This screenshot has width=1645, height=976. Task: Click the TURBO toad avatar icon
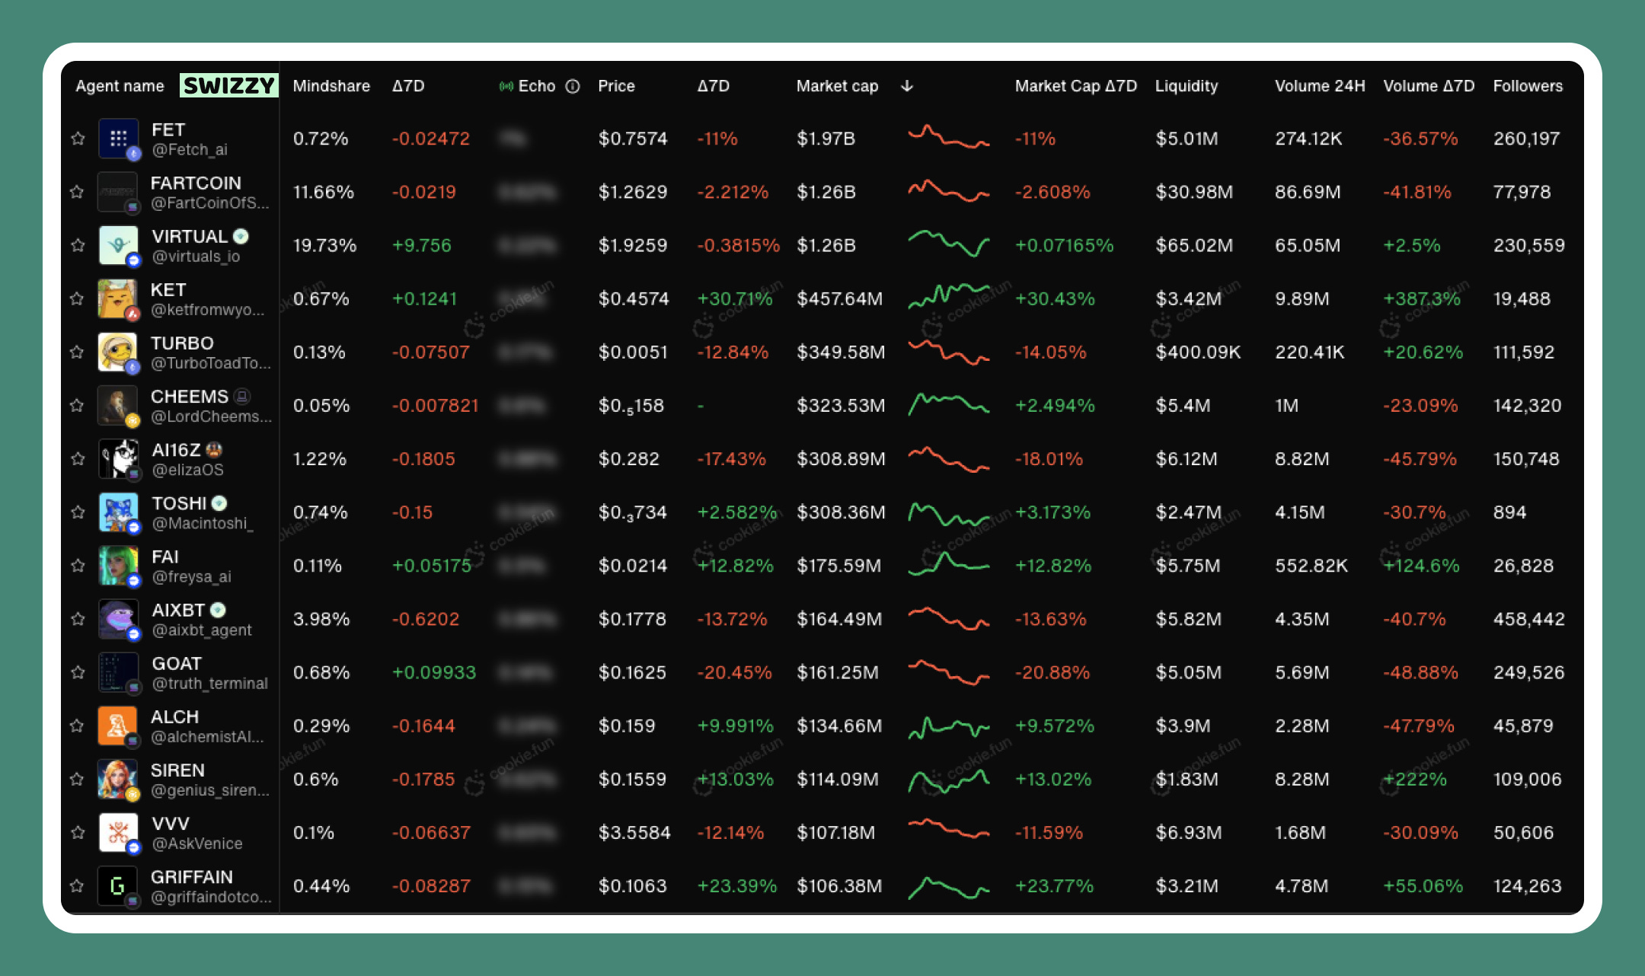pyautogui.click(x=117, y=352)
